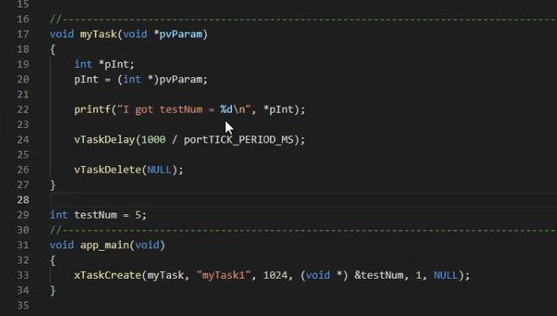Click testNum variable declaration on line 29
557x316 pixels.
point(95,215)
